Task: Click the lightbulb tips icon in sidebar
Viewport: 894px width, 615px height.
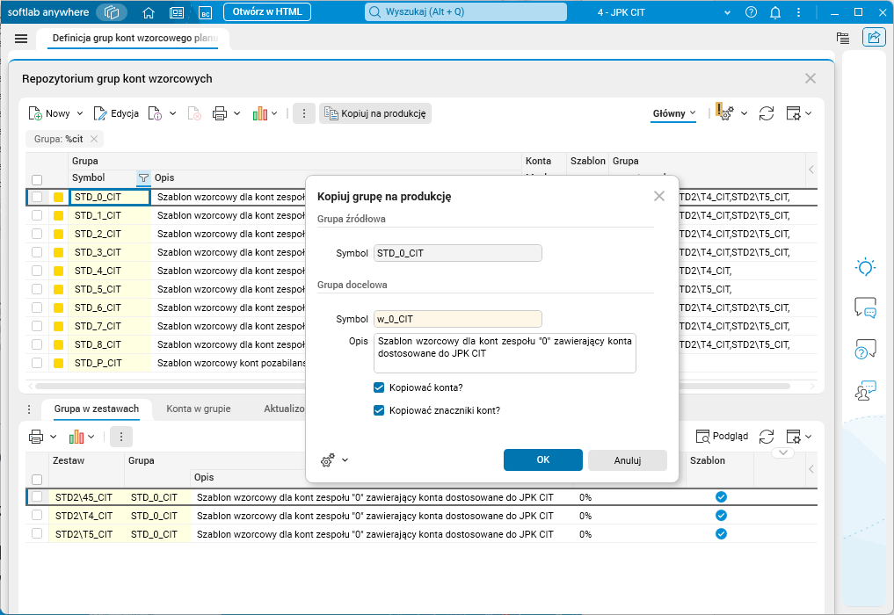Action: [x=865, y=267]
